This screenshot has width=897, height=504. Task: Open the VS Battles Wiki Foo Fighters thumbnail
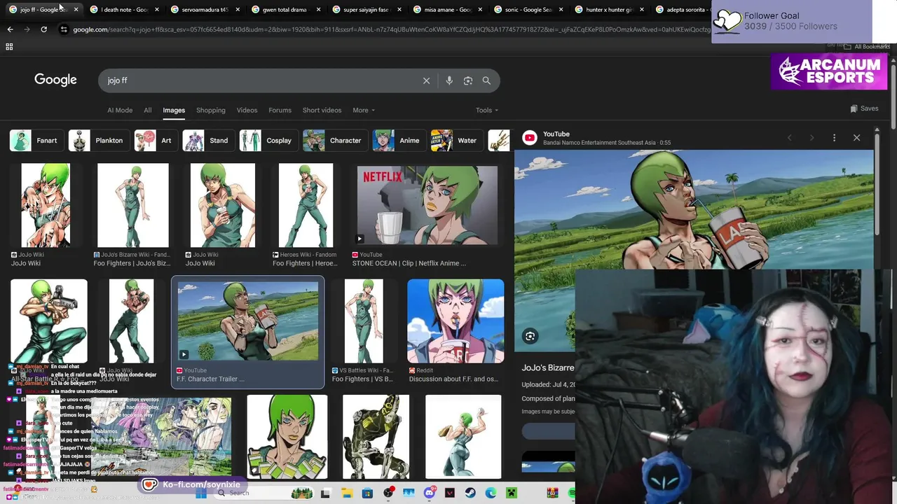click(364, 321)
